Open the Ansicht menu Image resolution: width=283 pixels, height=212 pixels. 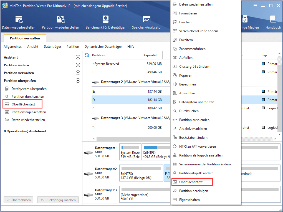(33, 47)
